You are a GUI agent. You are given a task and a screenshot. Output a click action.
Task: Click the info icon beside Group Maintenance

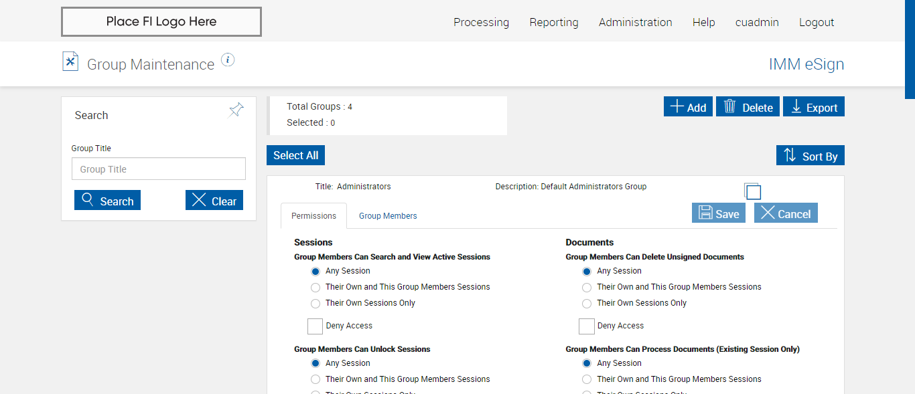(228, 60)
